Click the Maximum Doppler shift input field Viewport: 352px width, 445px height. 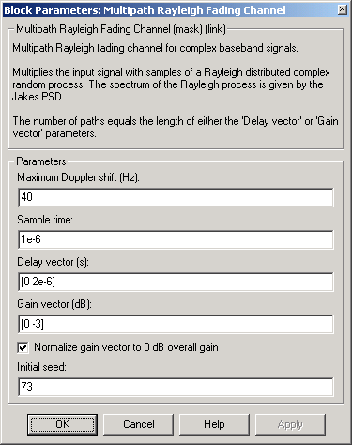(x=176, y=197)
